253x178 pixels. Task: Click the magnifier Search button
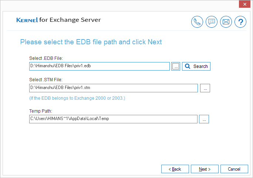tap(196, 66)
